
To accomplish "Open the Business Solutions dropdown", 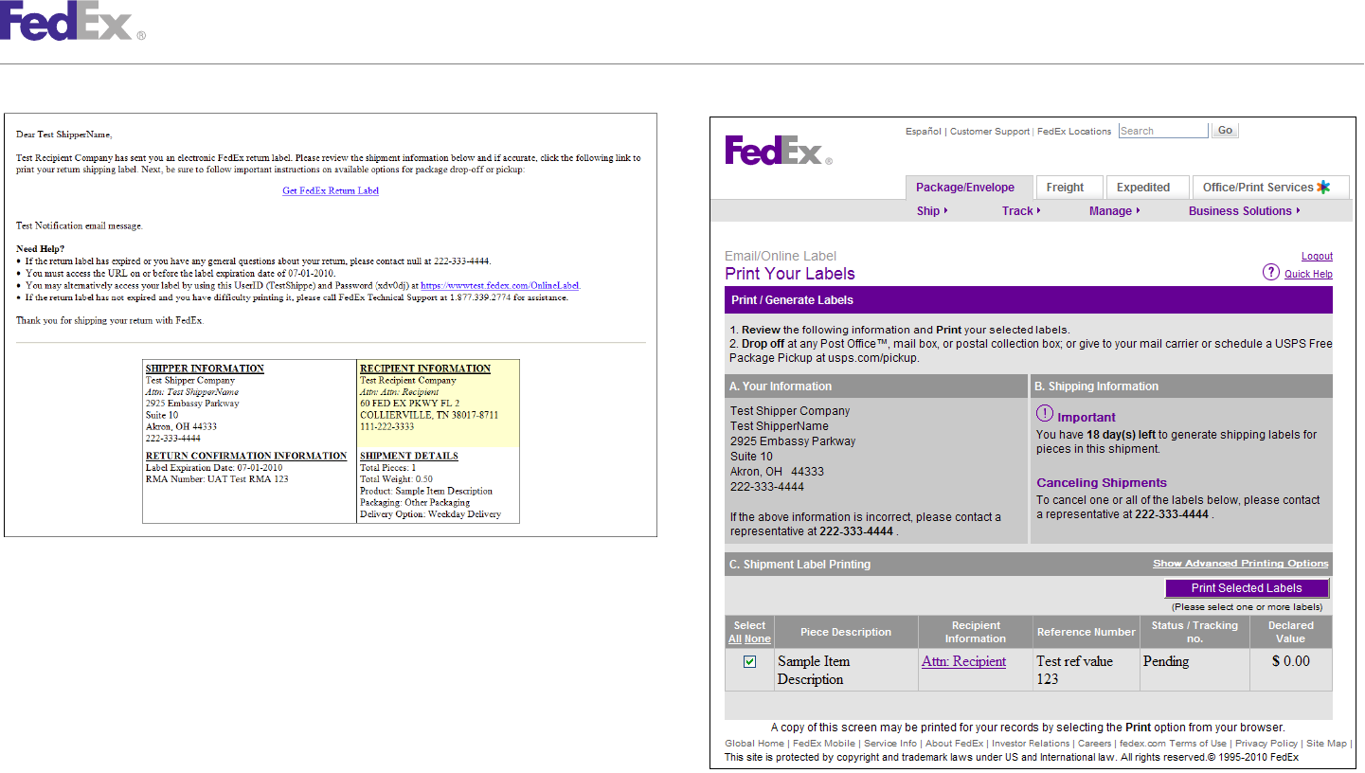I will tap(1244, 211).
